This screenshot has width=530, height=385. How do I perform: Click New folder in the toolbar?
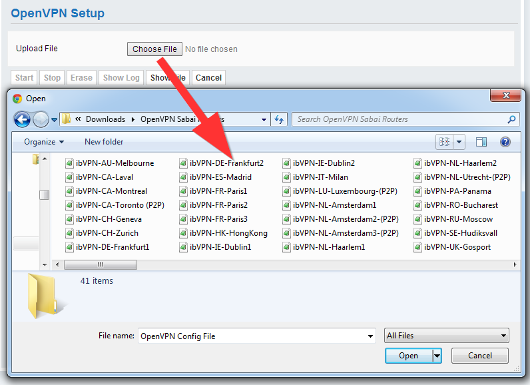[x=104, y=142]
